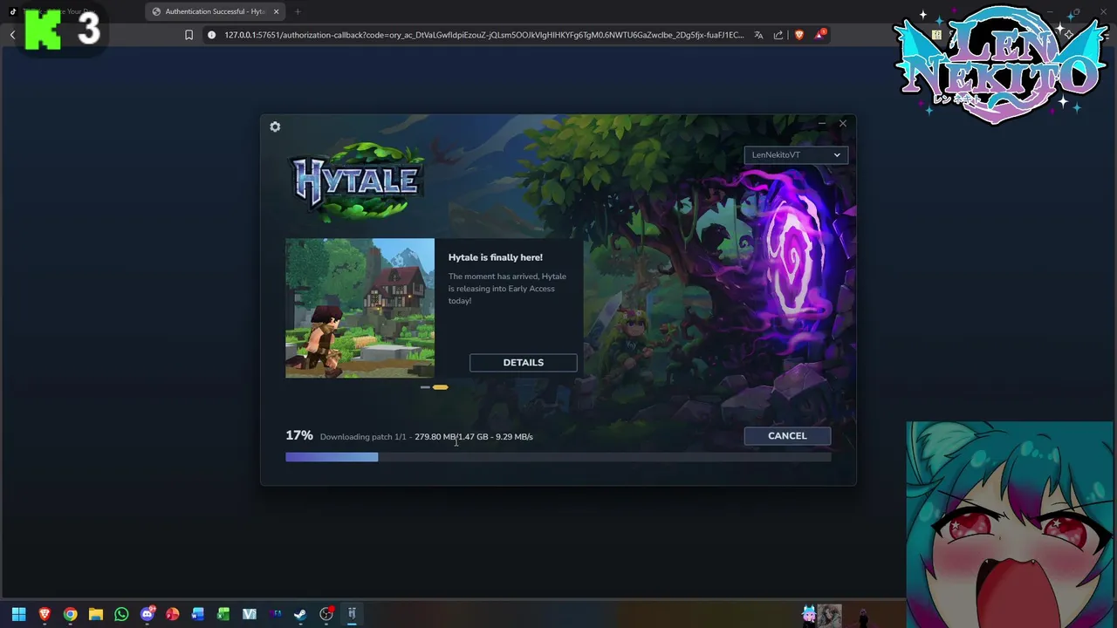Open PowerPoint from the taskbar

click(173, 614)
